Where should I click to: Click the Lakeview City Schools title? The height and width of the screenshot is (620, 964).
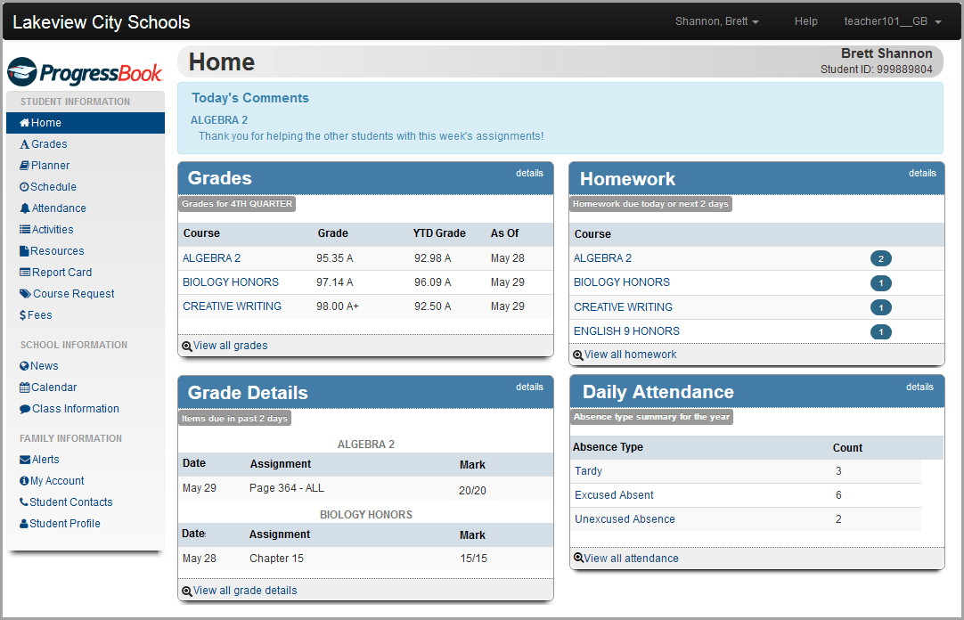click(x=102, y=22)
